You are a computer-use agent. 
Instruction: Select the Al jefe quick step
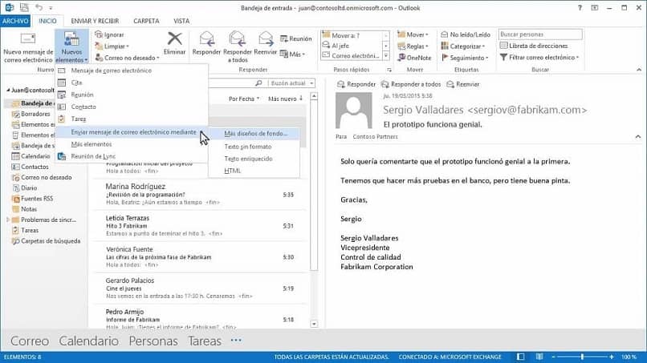[x=352, y=46]
